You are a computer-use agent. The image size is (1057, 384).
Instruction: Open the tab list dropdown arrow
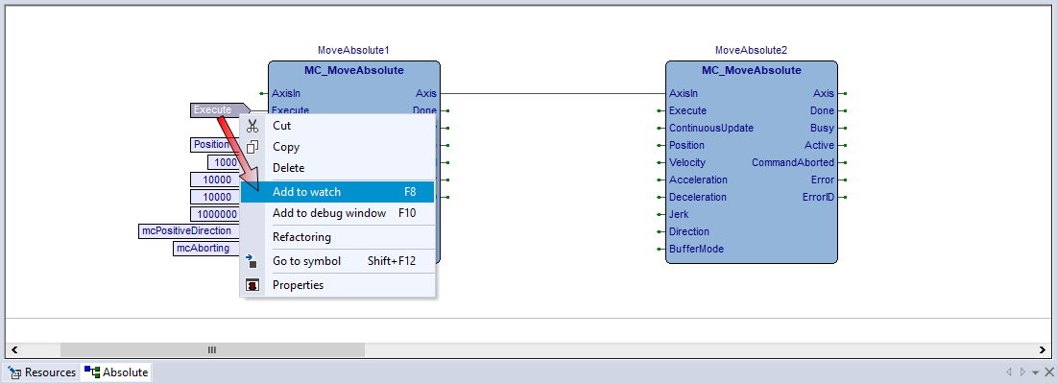pyautogui.click(x=1035, y=372)
